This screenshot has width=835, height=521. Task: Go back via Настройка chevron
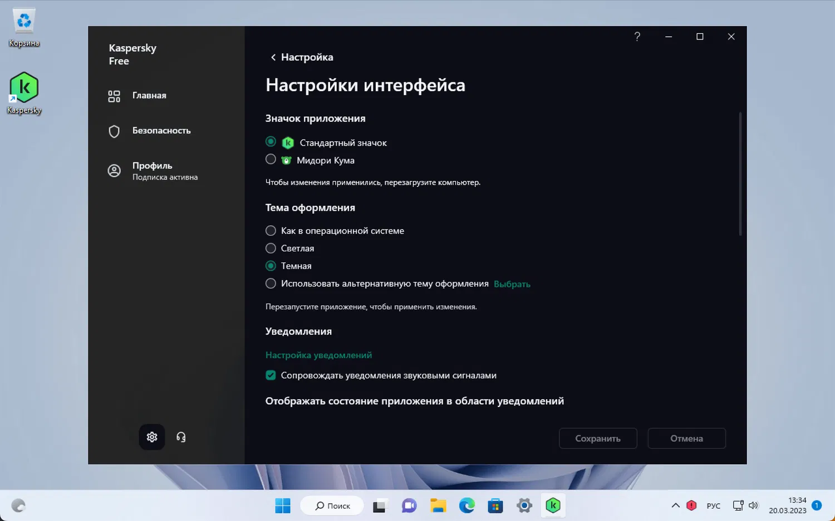point(273,57)
